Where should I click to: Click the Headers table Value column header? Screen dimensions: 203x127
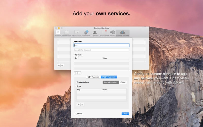point(115,58)
